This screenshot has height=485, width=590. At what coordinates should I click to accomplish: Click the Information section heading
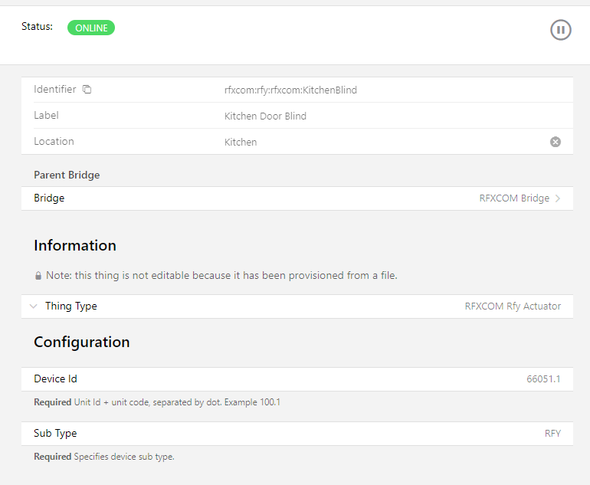(75, 246)
